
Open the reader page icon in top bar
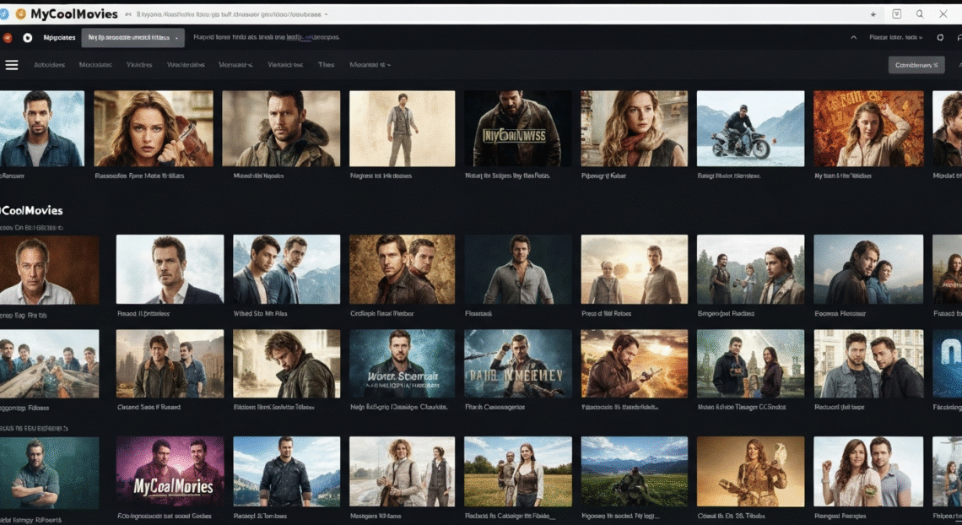click(x=896, y=14)
